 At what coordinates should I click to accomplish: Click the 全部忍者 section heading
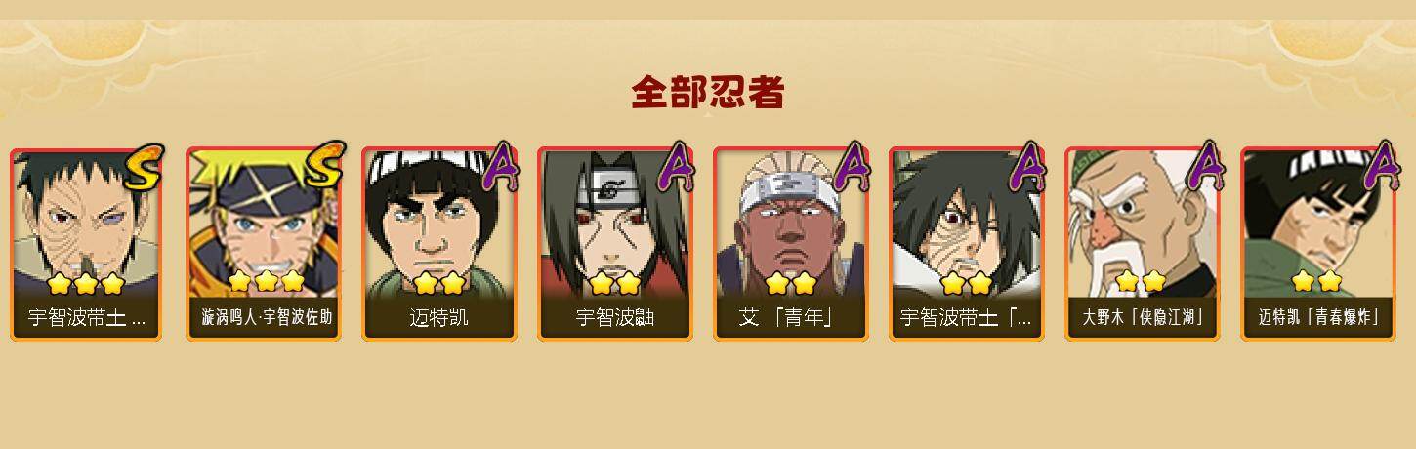pos(708,93)
